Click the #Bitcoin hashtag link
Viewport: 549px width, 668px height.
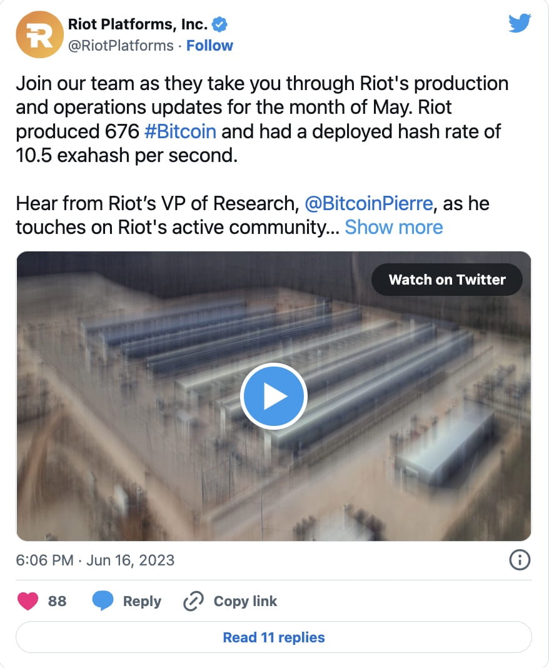[x=181, y=131]
